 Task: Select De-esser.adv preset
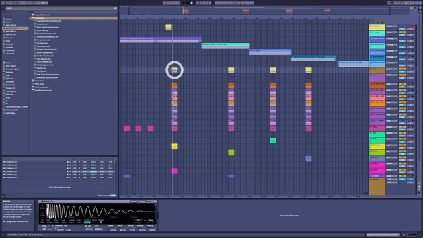pos(42,43)
